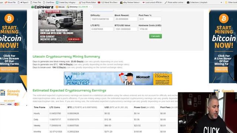Click the Monthly USD value $371.29
237x133 pixels.
pos(108,132)
